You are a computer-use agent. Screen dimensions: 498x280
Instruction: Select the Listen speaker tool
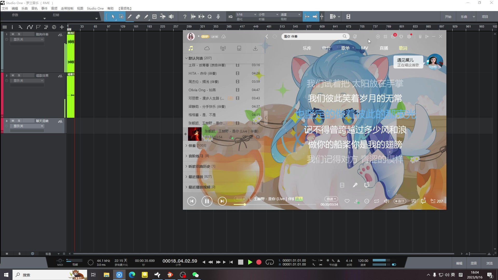[x=171, y=17]
